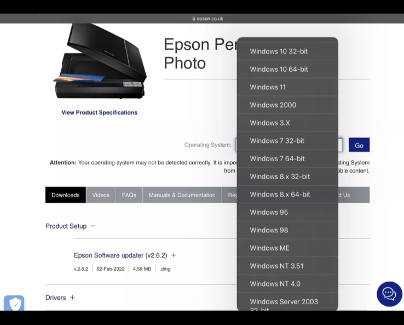Select Windows NT 4.0 option
The image size is (404, 325).
coord(287,284)
